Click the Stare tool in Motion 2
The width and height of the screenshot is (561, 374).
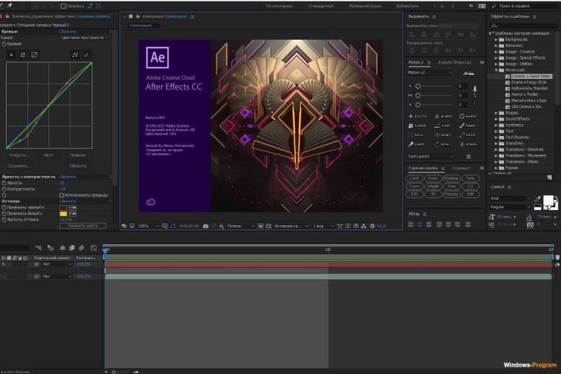[x=468, y=144]
